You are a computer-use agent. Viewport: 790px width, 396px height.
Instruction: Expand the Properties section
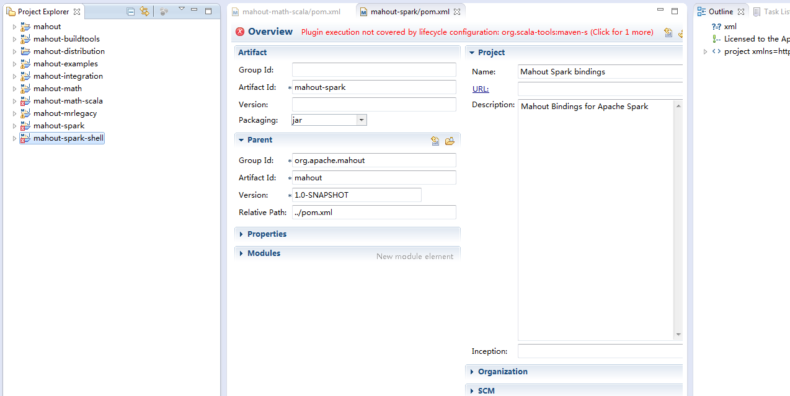pyautogui.click(x=241, y=234)
